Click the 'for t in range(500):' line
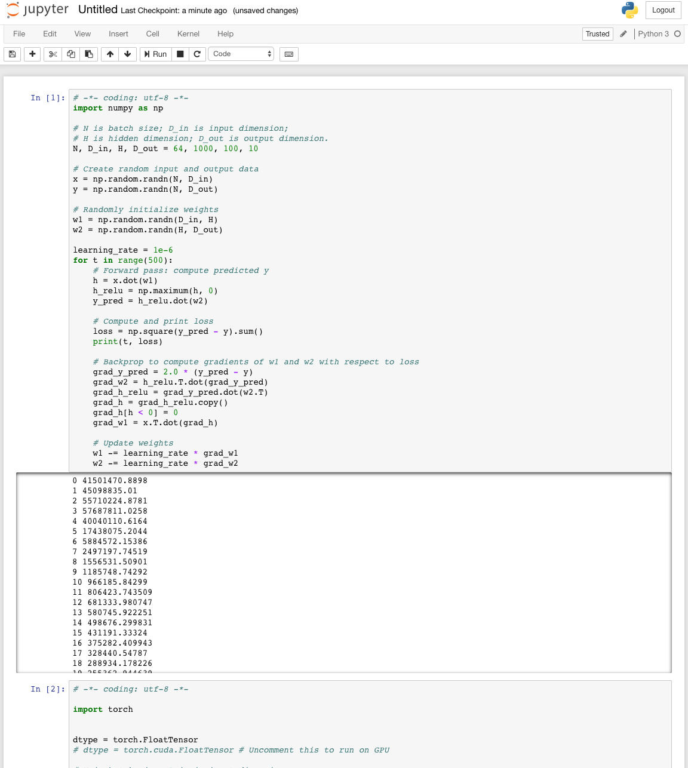The height and width of the screenshot is (768, 688). tap(123, 260)
